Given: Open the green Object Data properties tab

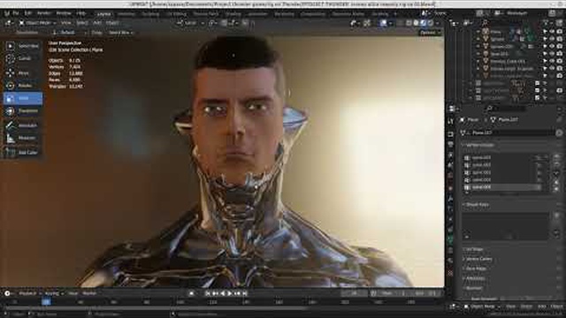Looking at the screenshot, I should [450, 239].
